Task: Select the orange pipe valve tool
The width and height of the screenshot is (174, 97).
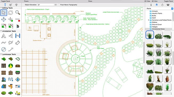Action: point(11,86)
